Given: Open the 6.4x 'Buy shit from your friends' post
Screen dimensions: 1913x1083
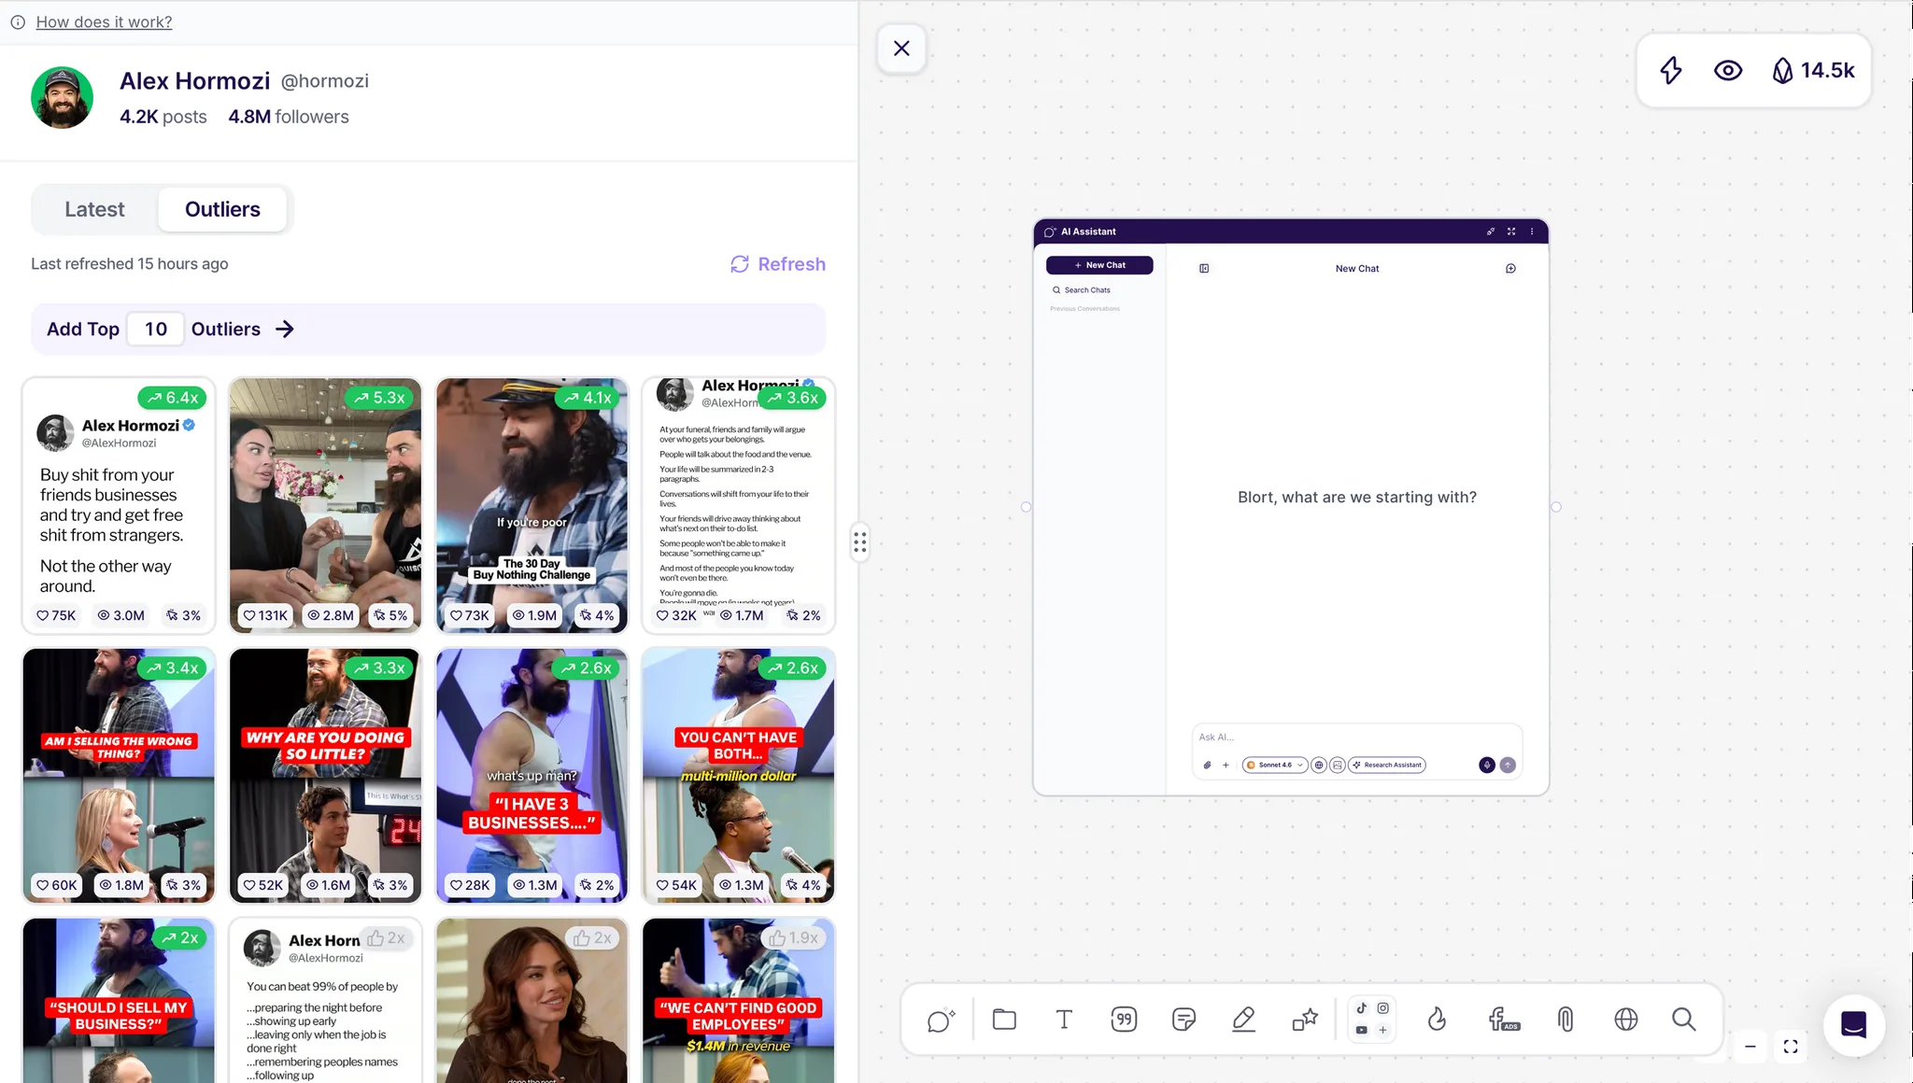Looking at the screenshot, I should pos(119,505).
